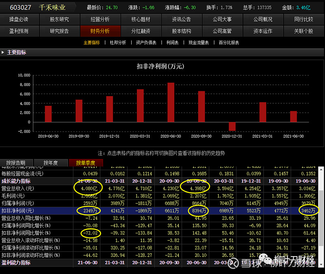Click the 资产负债表 link
The image size is (325, 274).
(146, 43)
